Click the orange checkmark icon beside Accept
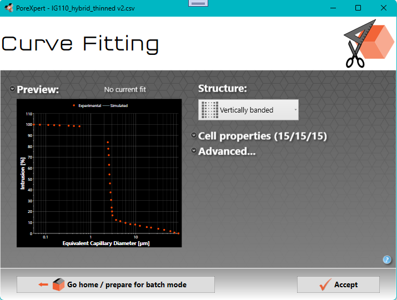The height and width of the screenshot is (300, 397). click(x=325, y=285)
